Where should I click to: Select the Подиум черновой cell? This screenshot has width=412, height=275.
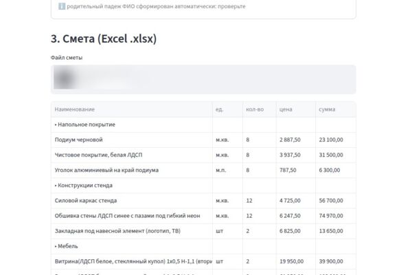pos(131,140)
